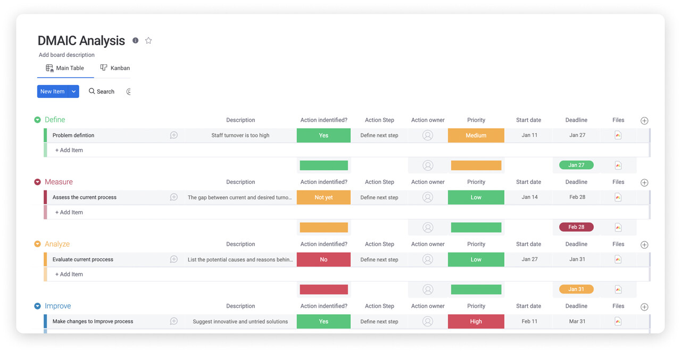The height and width of the screenshot is (352, 681).
Task: Open conversation bubble for Make changes to Improve process
Action: [174, 321]
